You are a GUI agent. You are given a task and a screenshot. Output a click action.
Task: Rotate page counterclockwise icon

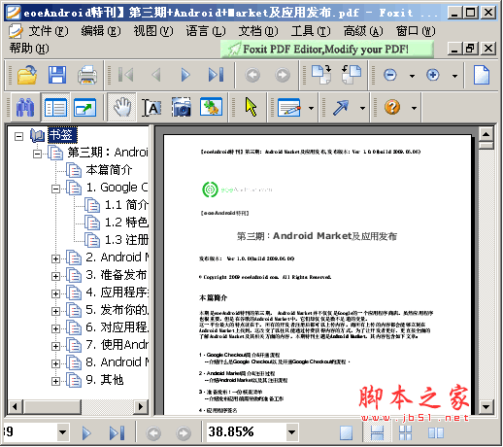(352, 75)
